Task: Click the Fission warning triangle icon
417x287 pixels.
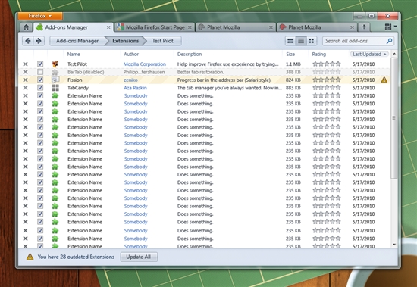Action: tap(384, 80)
